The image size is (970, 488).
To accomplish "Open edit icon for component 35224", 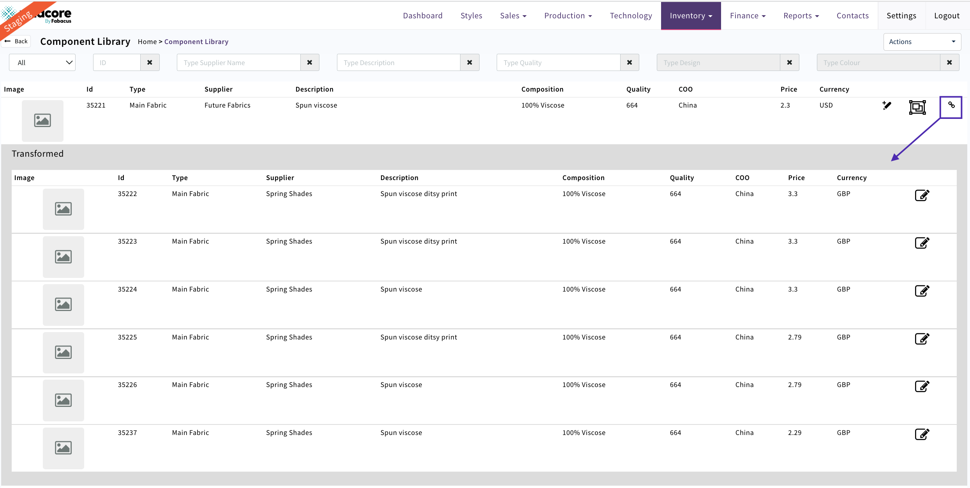I will pos(922,291).
